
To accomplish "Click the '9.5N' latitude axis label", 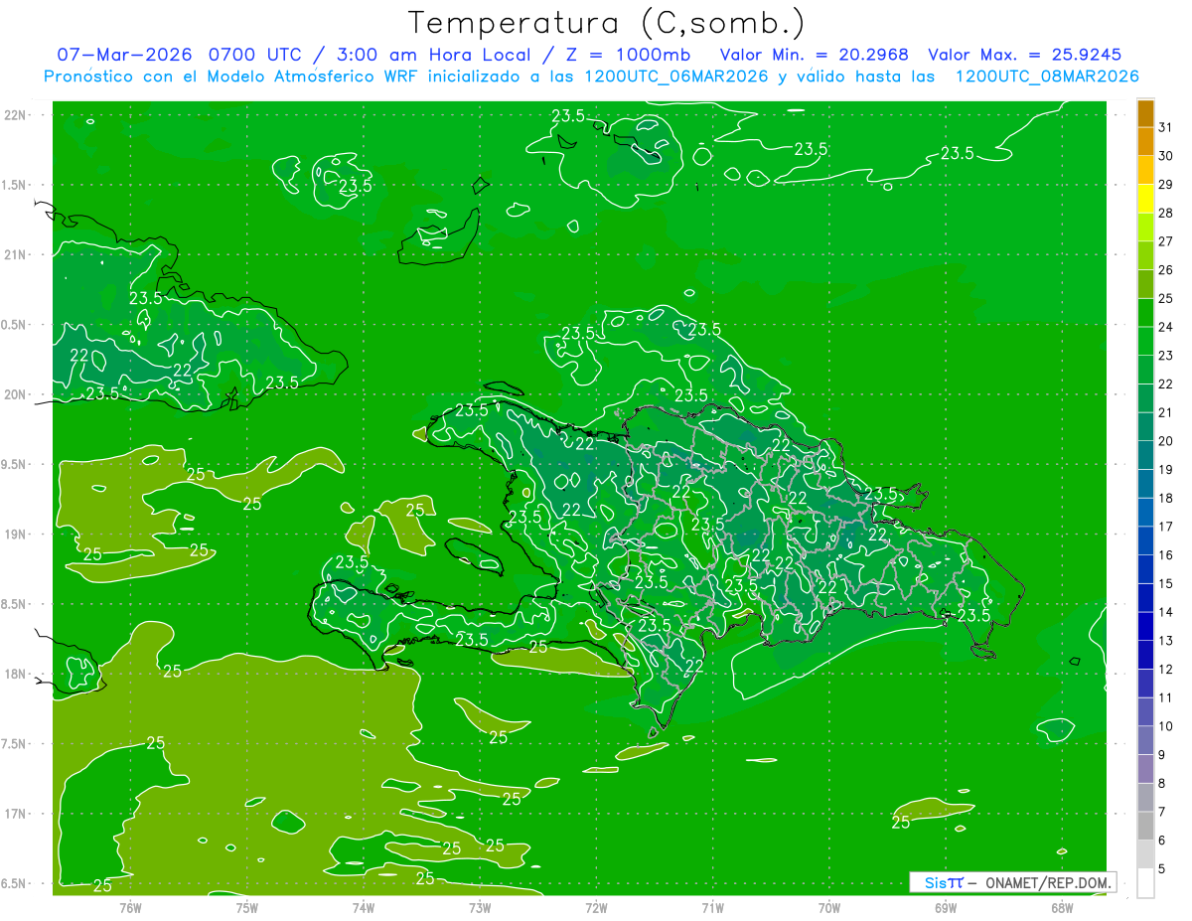I will (15, 465).
